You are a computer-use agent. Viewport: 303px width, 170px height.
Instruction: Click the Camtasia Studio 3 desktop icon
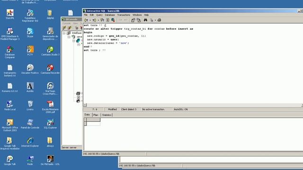pos(50,51)
